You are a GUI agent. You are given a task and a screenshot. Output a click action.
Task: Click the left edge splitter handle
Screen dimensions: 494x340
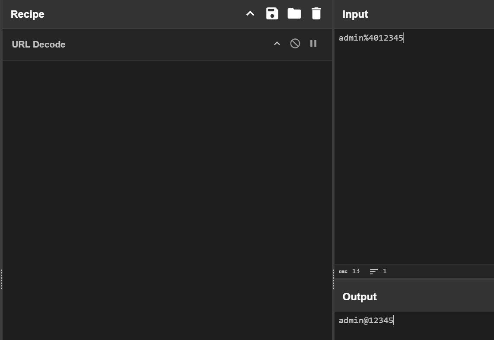click(x=1, y=279)
